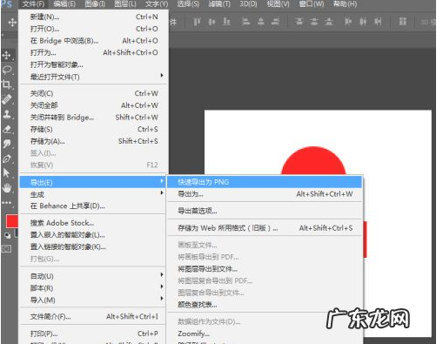The height and width of the screenshot is (344, 443).
Task: Choose 导出为... in export submenu
Action: coord(265,194)
